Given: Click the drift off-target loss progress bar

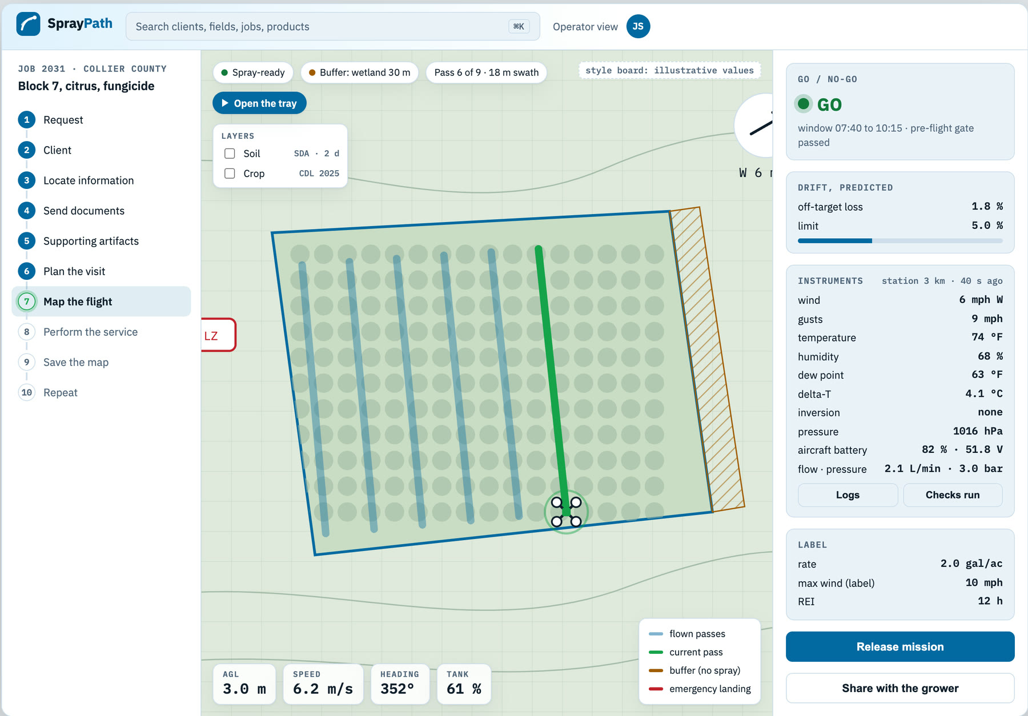Looking at the screenshot, I should pyautogui.click(x=900, y=241).
